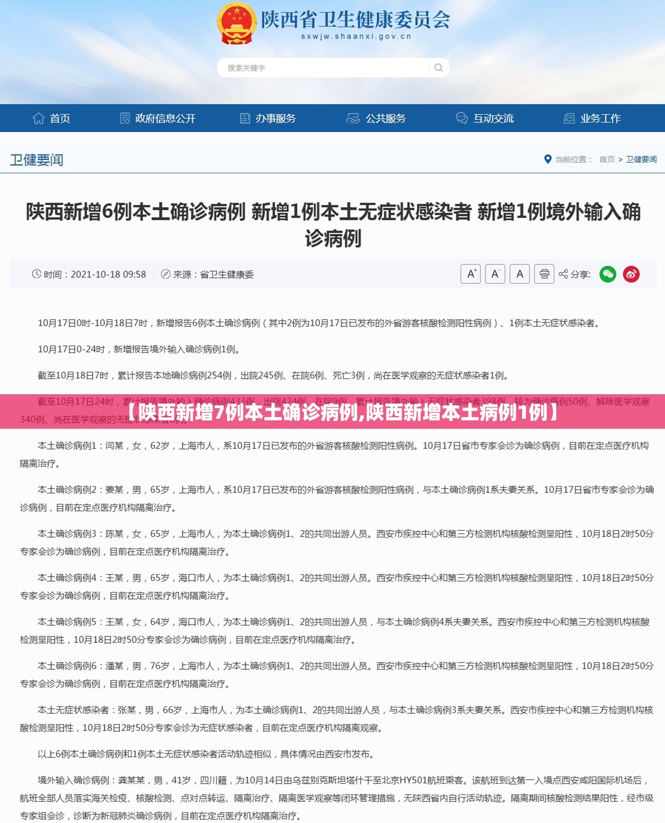Open the 办事服务 menu item
The image size is (665, 823).
tap(268, 118)
